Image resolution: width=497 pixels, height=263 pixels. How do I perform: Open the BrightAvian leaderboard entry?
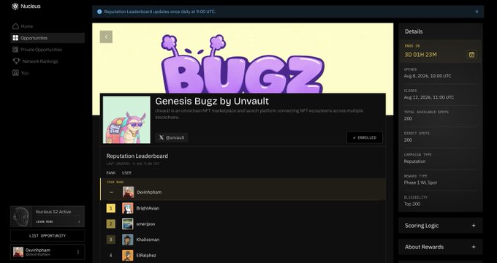click(243, 208)
